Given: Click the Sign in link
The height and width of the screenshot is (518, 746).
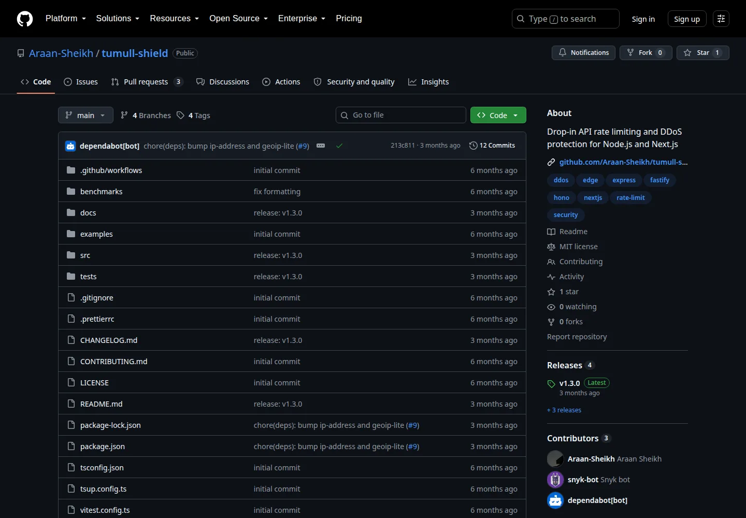Looking at the screenshot, I should coord(643,19).
